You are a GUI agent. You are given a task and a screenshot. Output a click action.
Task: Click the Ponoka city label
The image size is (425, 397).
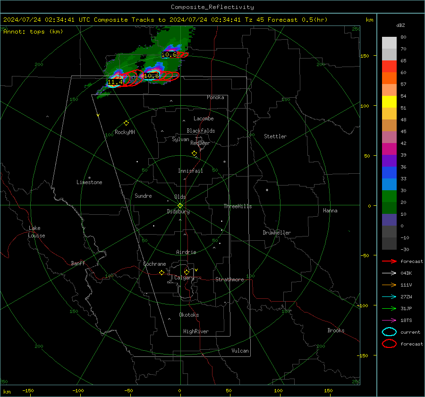click(x=215, y=97)
